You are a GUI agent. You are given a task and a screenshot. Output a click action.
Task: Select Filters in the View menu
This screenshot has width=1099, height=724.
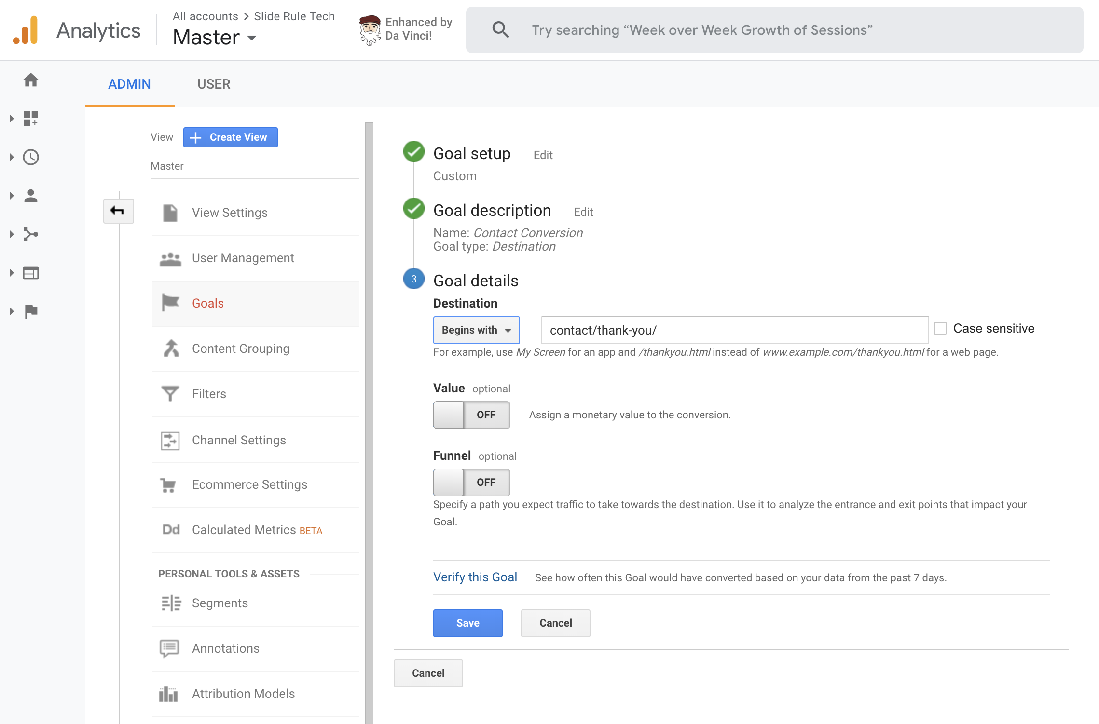click(x=209, y=394)
